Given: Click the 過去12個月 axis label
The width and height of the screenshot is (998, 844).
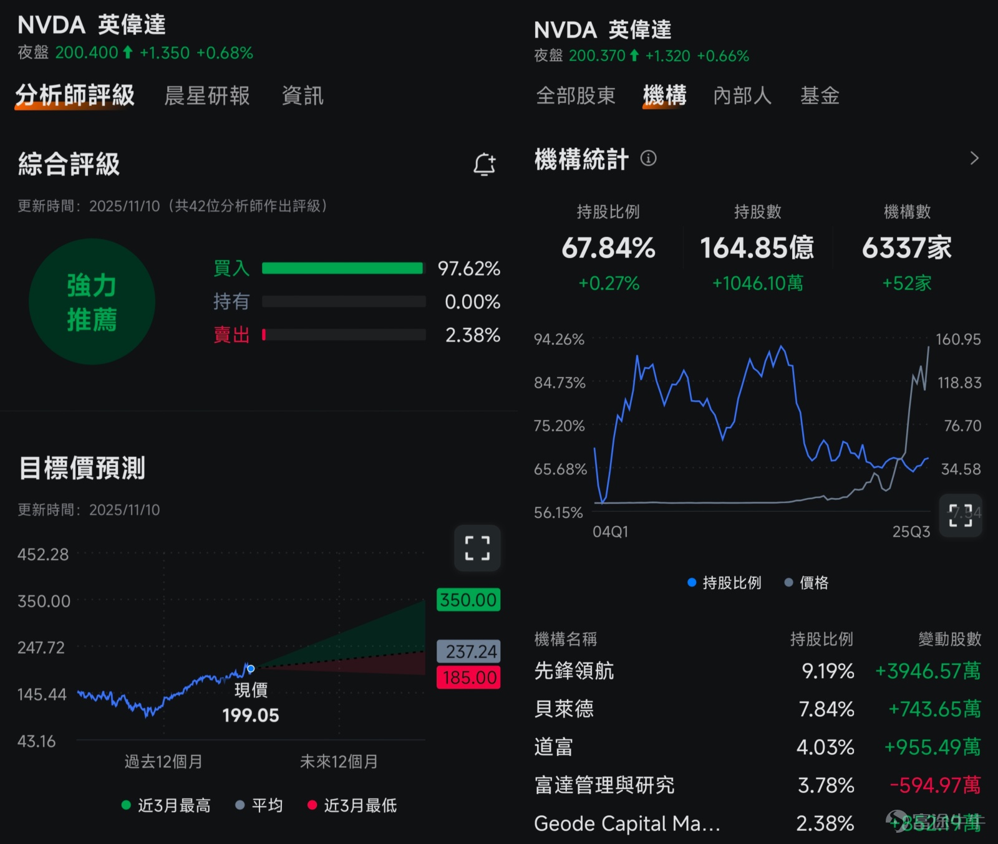Looking at the screenshot, I should (x=163, y=761).
